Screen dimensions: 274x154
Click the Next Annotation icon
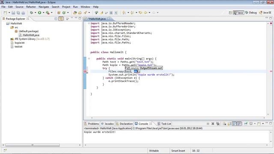[x=124, y=13]
